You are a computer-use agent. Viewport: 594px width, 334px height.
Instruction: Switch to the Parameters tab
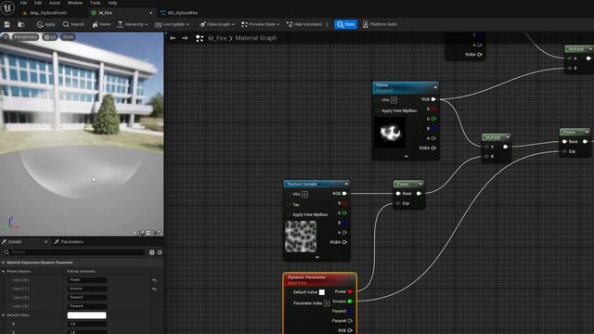69,241
